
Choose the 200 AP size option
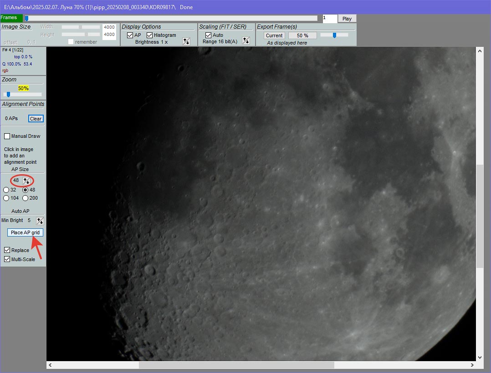coord(26,198)
